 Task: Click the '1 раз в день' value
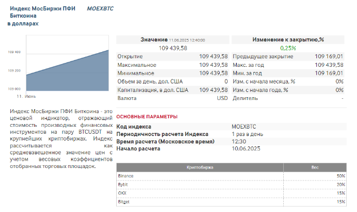point(247,134)
